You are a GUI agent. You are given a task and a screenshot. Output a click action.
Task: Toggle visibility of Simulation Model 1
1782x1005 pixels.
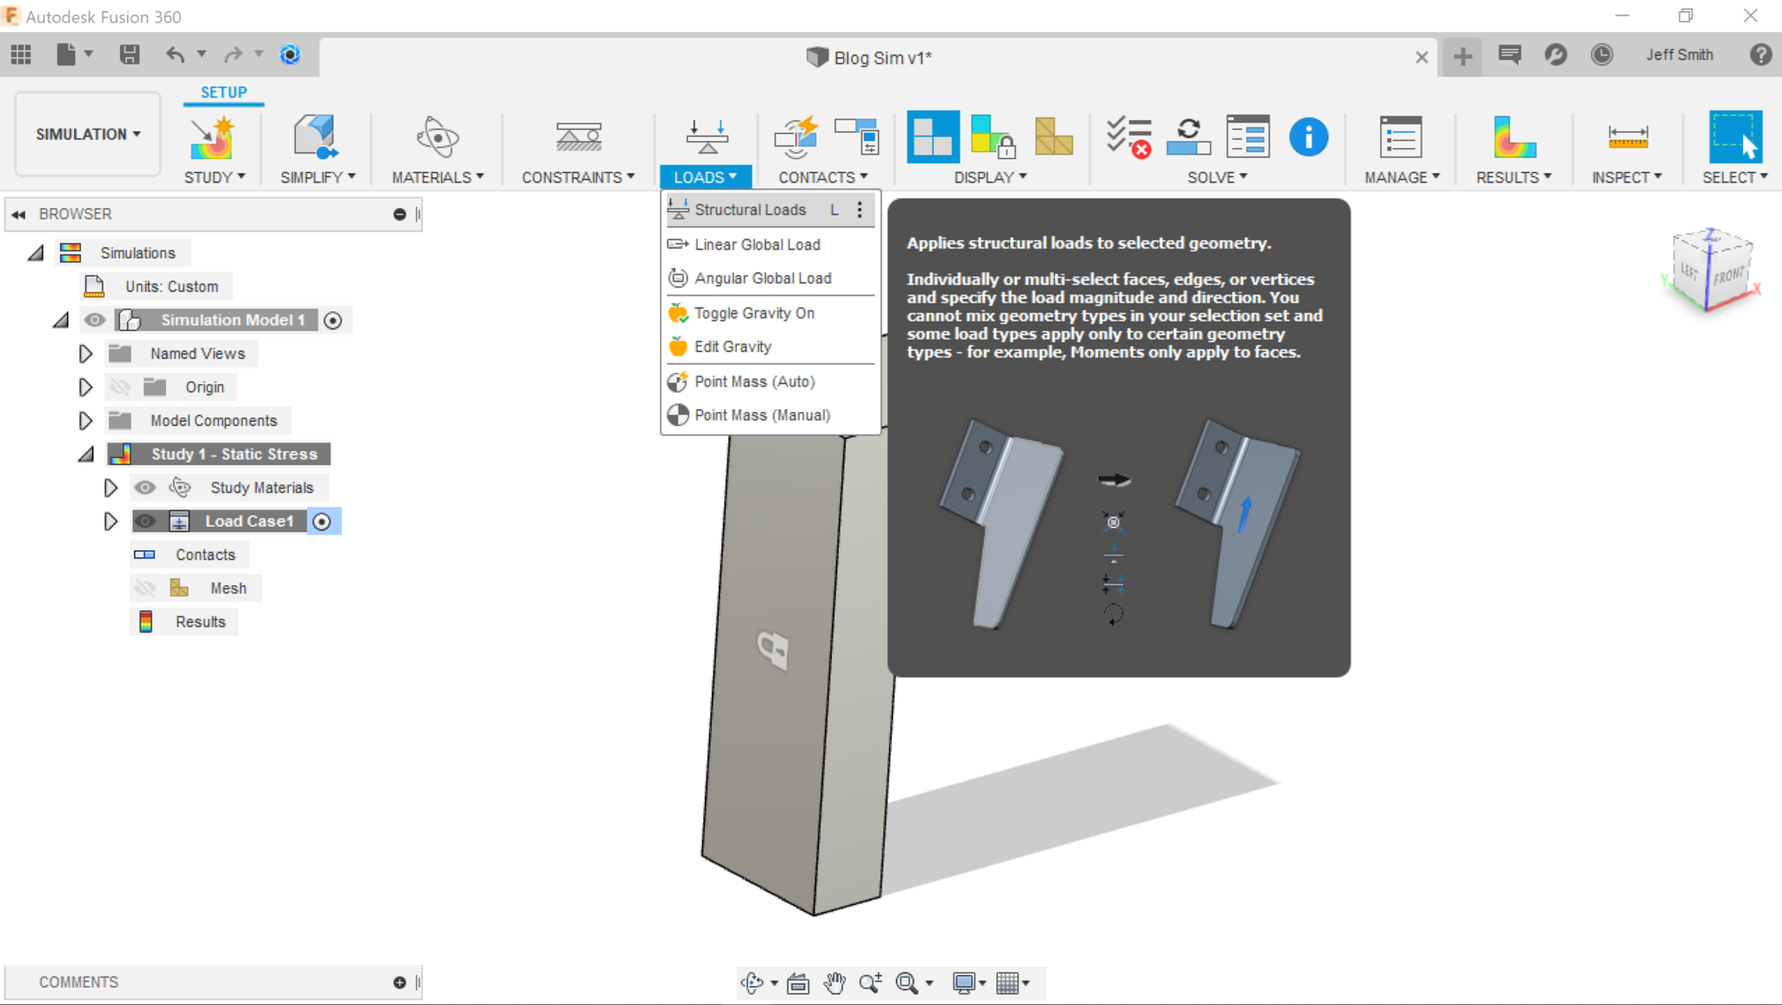coord(95,320)
